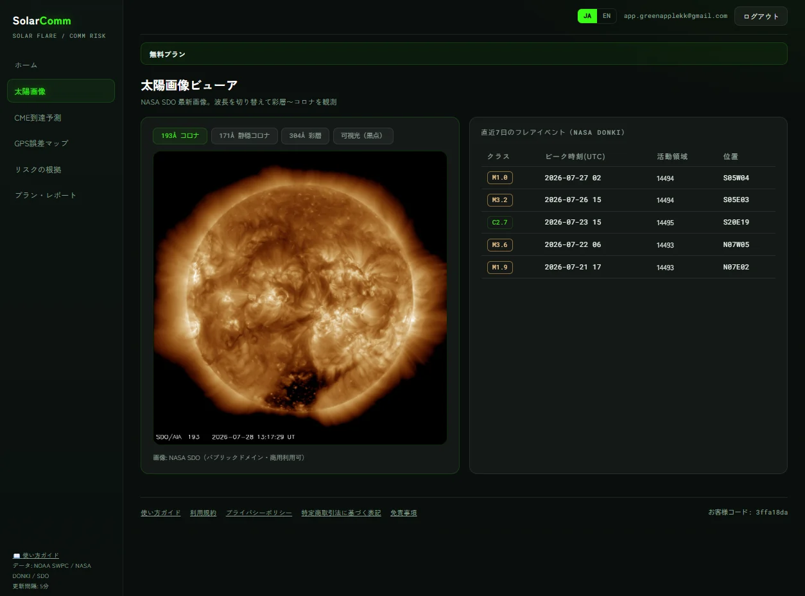Switch language to JA

tap(587, 16)
